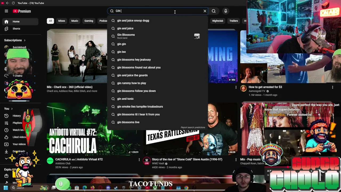
Task: Reload the page with the refresh icon
Action: (13, 3)
